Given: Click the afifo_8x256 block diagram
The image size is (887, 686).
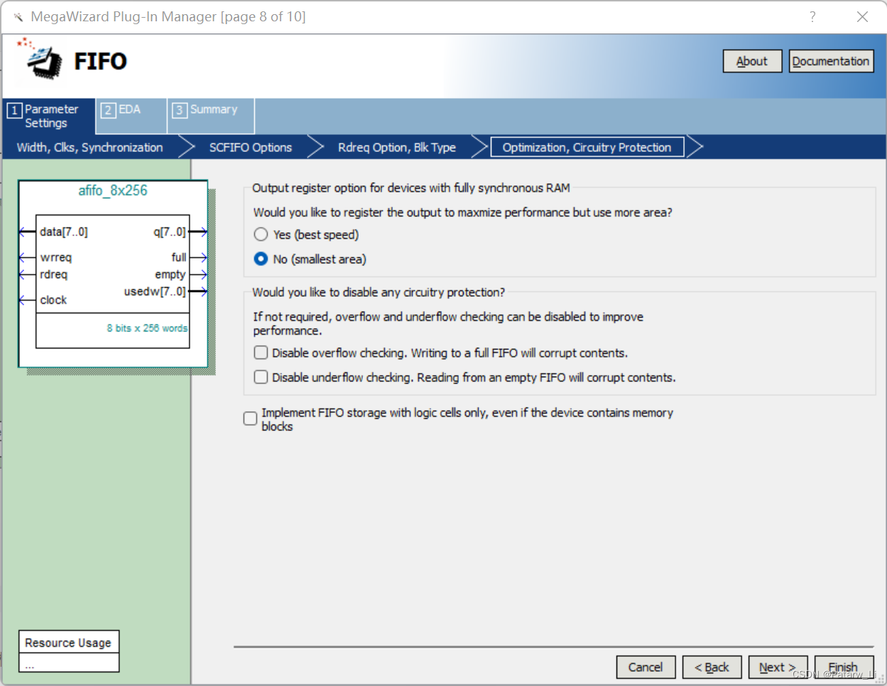Looking at the screenshot, I should tap(112, 273).
